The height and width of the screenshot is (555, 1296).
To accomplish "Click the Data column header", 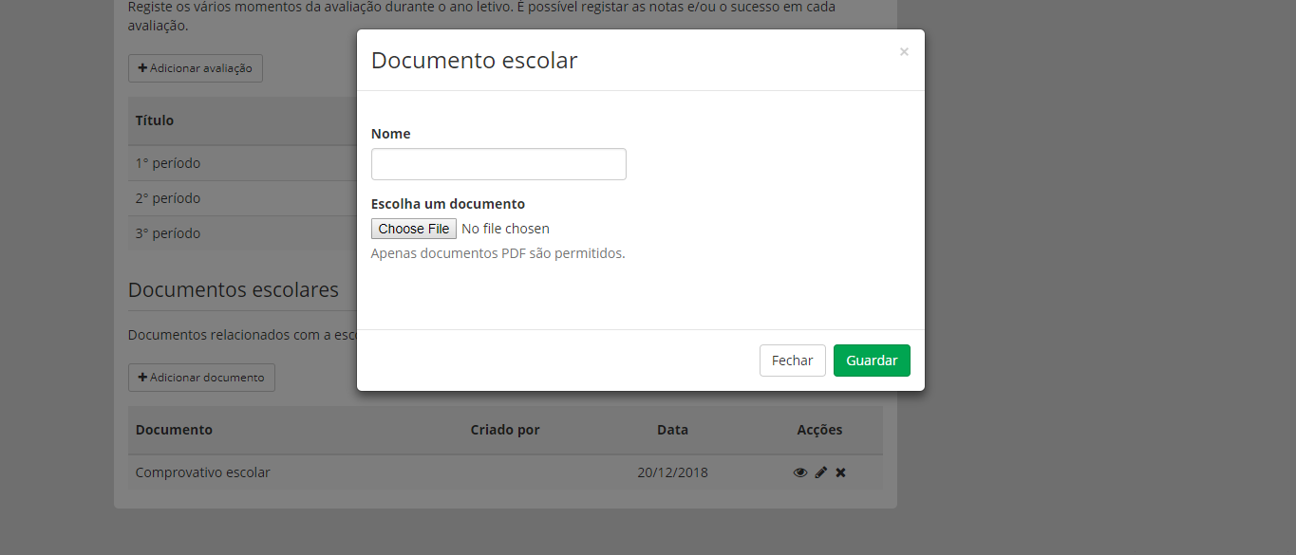I will point(672,430).
